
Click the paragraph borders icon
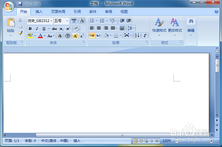pos(116,35)
